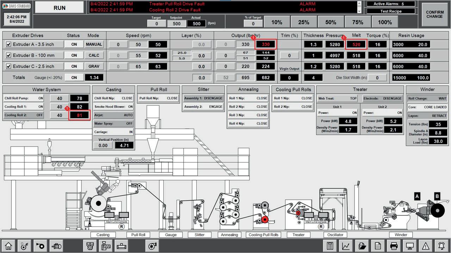
Task: Open the recipe folder icon
Action: pyautogui.click(x=362, y=246)
